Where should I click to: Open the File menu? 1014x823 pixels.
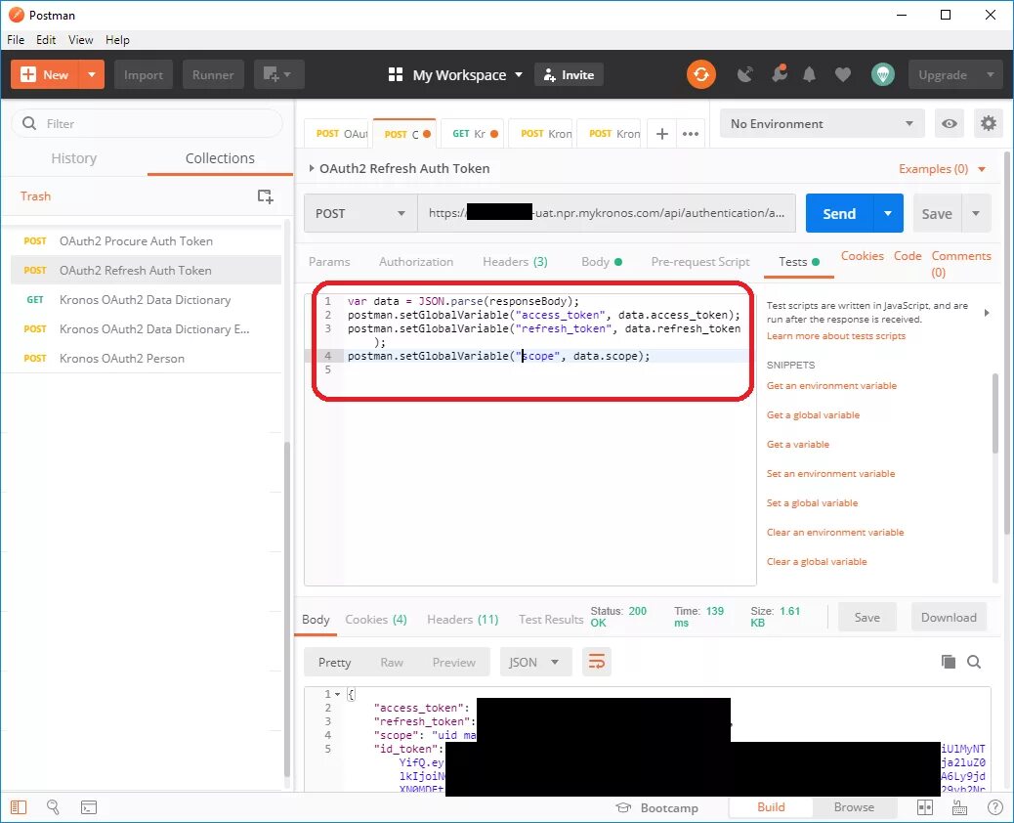16,39
